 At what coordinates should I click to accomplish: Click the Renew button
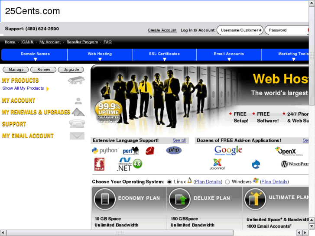tap(43, 70)
